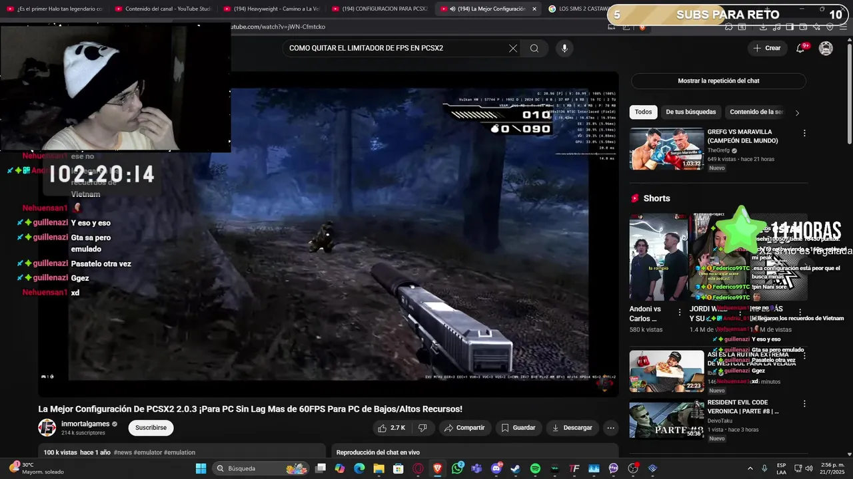Viewport: 853px width, 479px height.
Task: Open the inmortalgames channel avatar
Action: (47, 428)
